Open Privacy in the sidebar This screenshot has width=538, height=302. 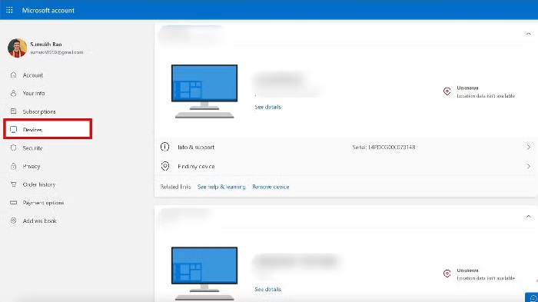tap(32, 166)
